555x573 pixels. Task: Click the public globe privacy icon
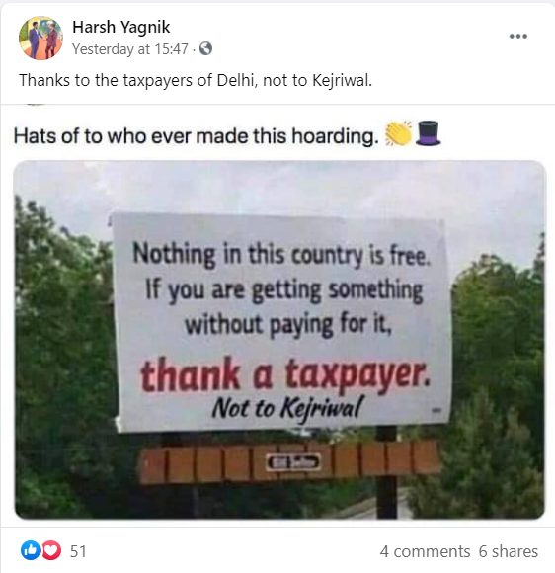[x=205, y=48]
